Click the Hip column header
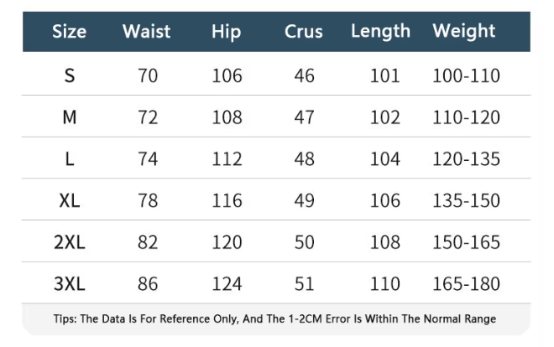 pos(227,32)
